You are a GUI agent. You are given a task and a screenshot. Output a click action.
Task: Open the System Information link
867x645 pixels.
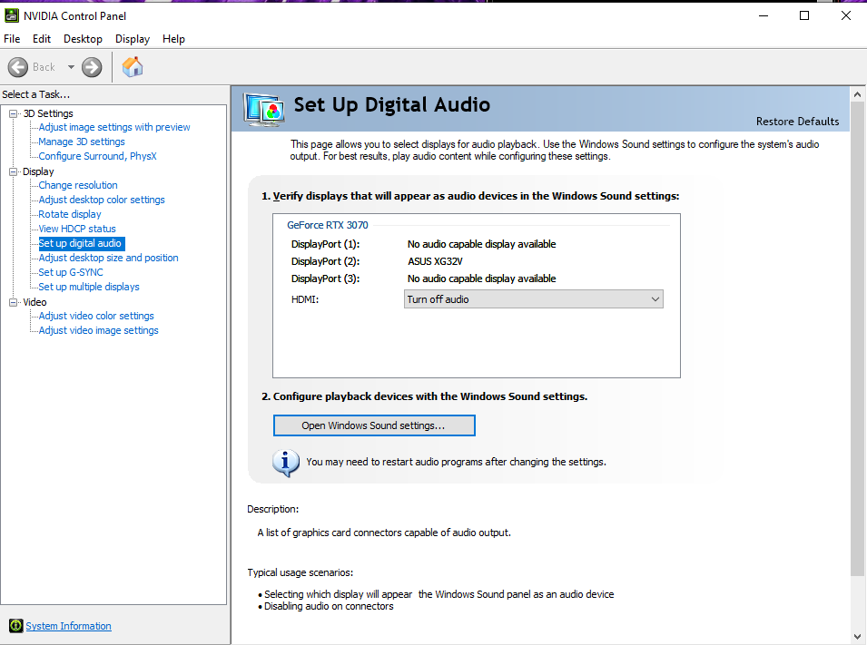(69, 626)
